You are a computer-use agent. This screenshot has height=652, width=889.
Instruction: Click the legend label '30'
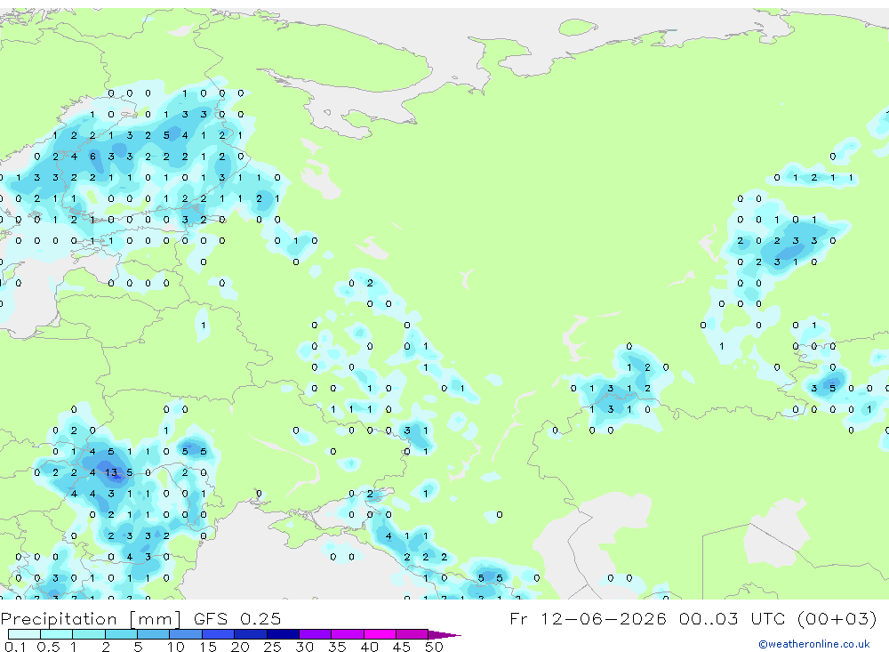pos(305,647)
